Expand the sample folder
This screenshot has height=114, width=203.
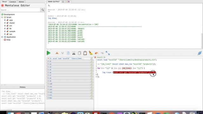(5, 31)
